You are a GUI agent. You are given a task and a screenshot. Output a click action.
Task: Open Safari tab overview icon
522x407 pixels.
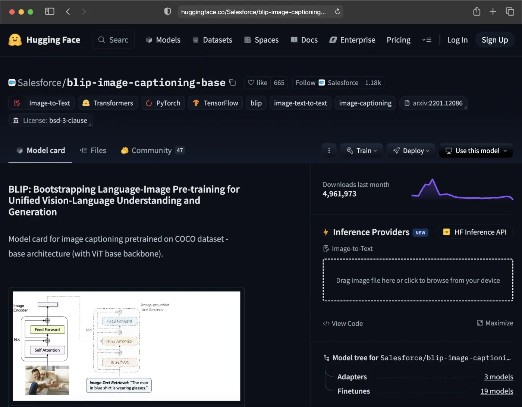[510, 12]
